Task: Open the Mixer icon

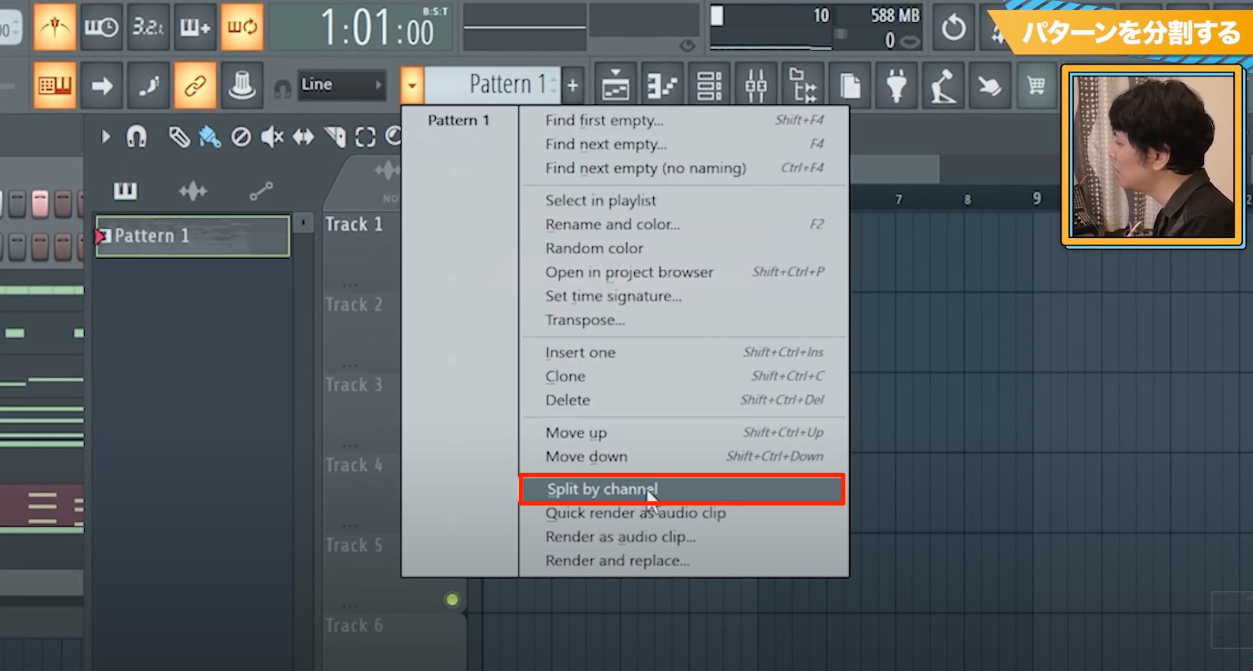Action: coord(756,85)
